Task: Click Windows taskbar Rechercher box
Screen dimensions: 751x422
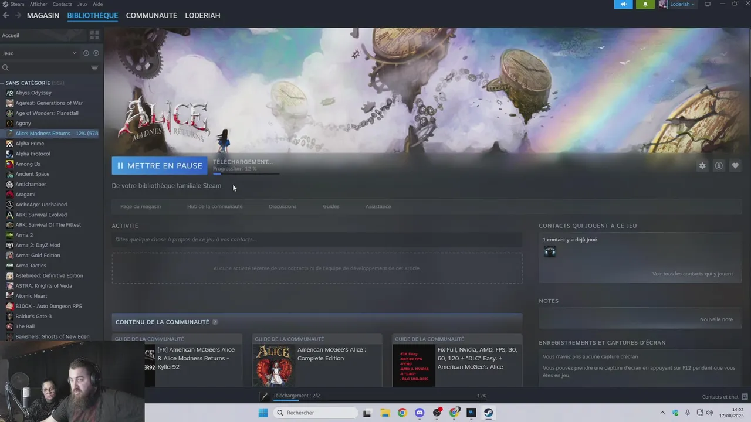Action: (315, 413)
